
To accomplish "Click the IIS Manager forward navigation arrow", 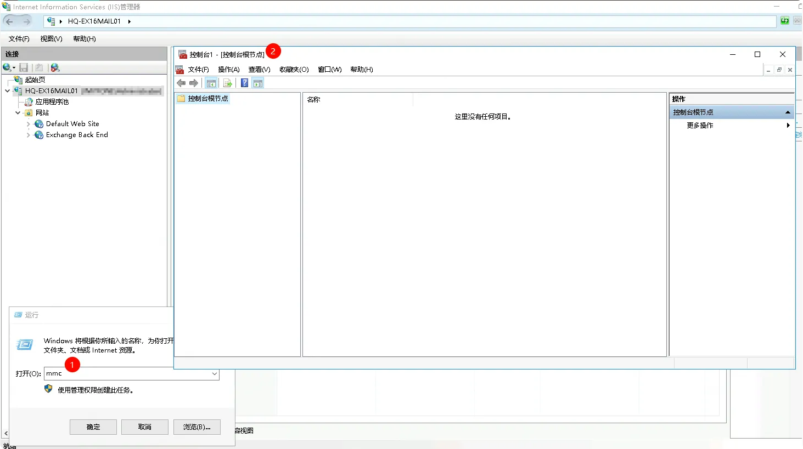I will pyautogui.click(x=26, y=21).
